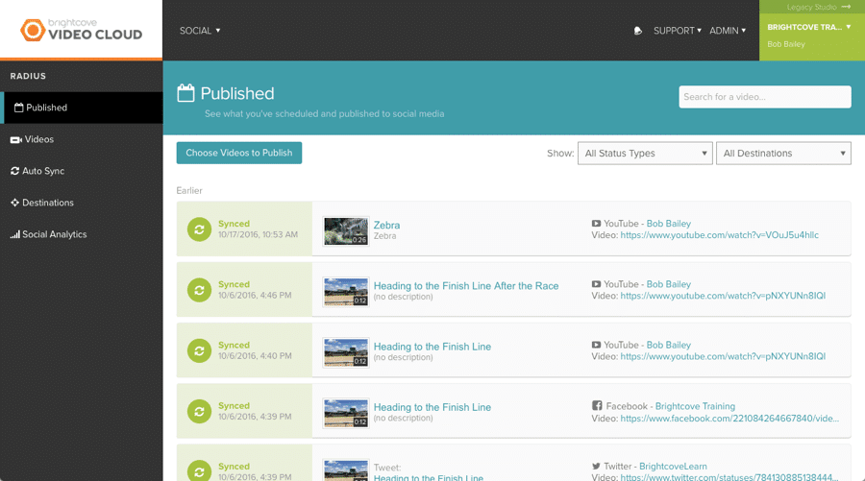Open Heading to the Finish Line YouTube entry
865x481 pixels.
click(432, 346)
